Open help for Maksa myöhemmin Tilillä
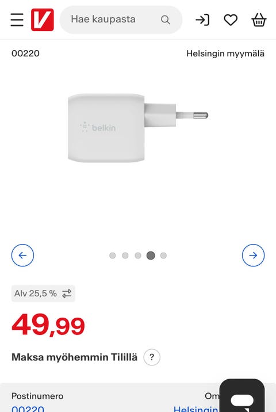 tap(152, 357)
